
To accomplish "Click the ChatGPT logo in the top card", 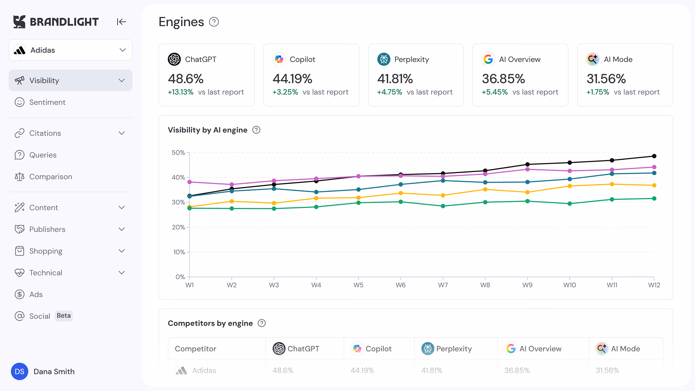I will 174,59.
